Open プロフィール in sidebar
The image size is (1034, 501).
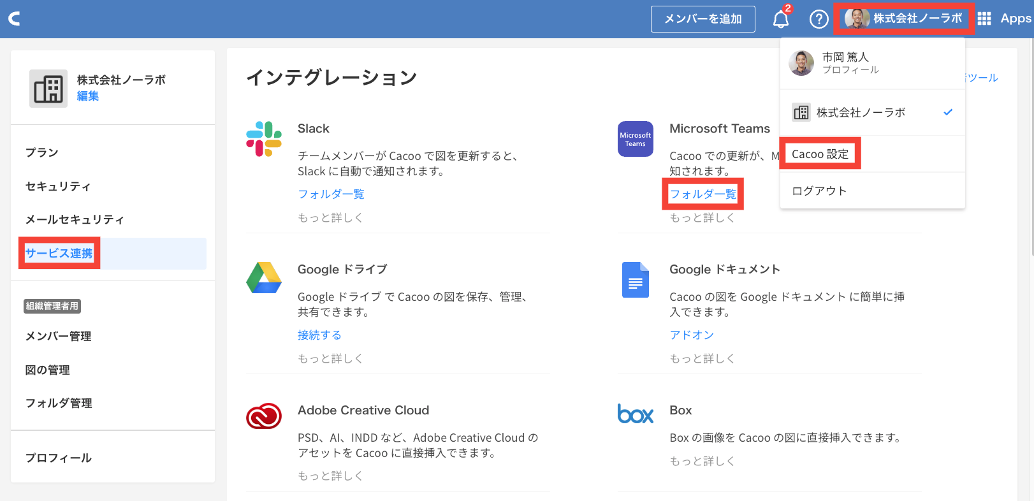(59, 458)
